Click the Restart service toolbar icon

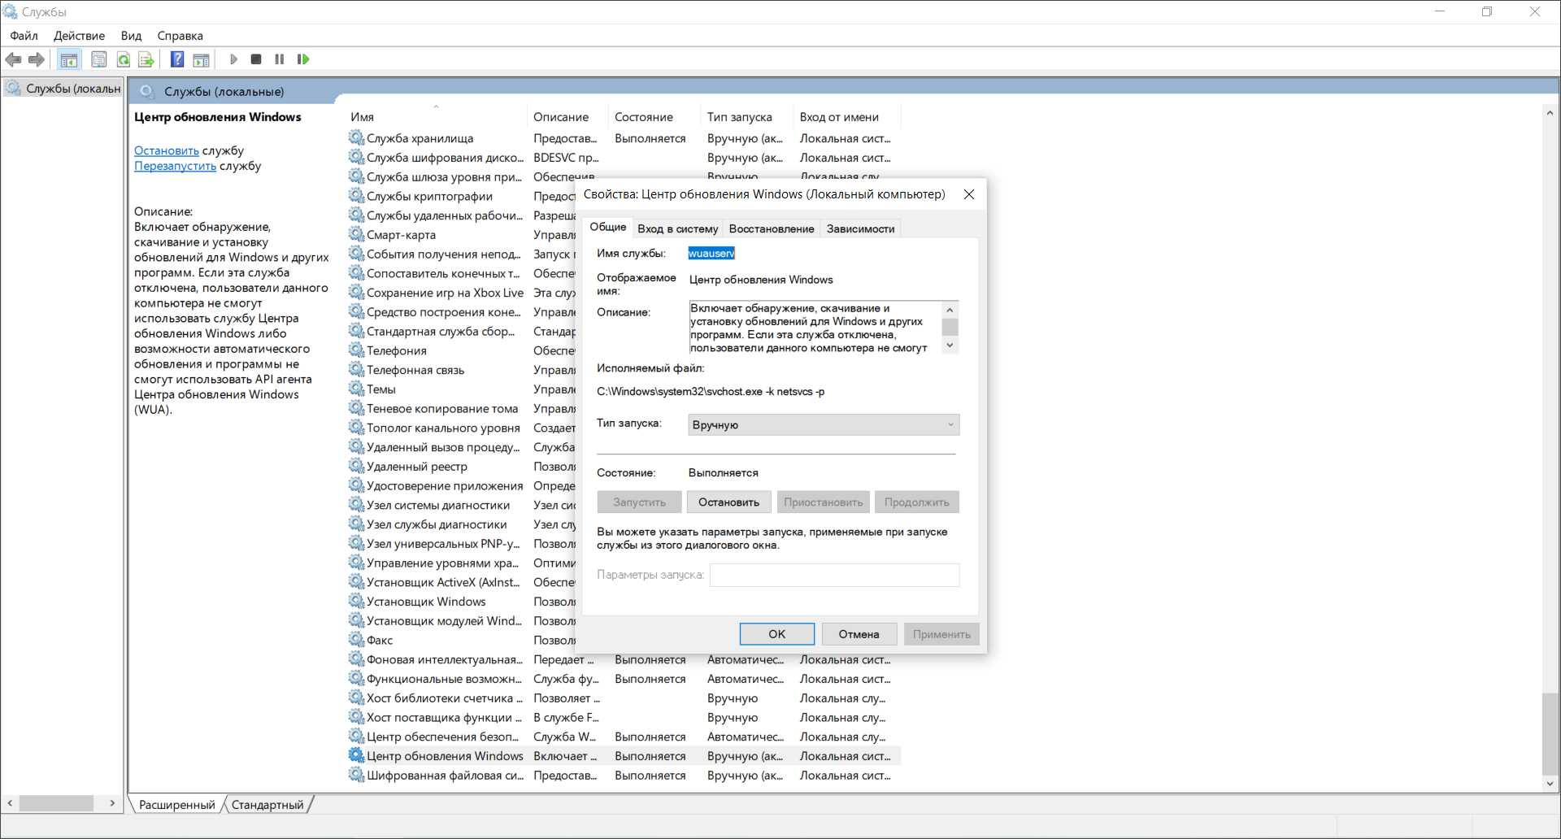303,59
